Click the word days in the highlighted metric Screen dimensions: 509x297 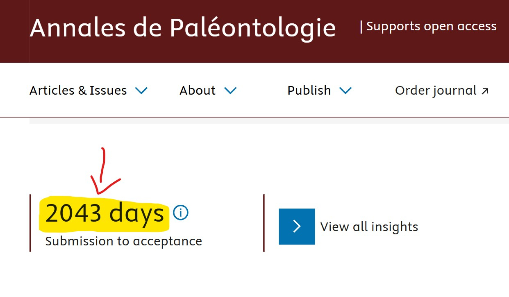coord(136,213)
